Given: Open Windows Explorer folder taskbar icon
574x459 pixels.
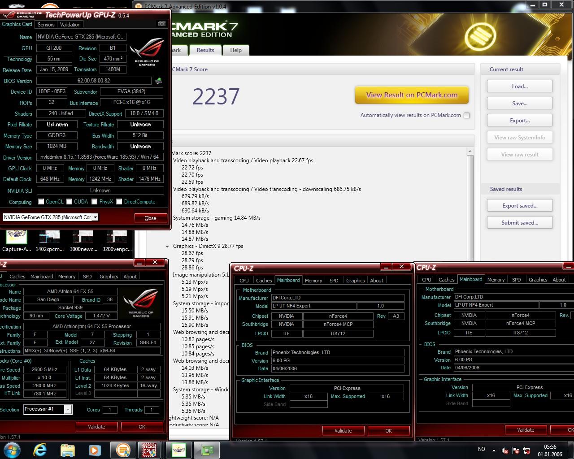Looking at the screenshot, I should pyautogui.click(x=67, y=450).
